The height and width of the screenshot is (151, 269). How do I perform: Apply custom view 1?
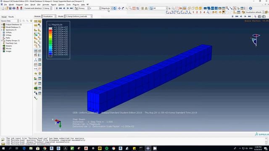pyautogui.click(x=193, y=12)
